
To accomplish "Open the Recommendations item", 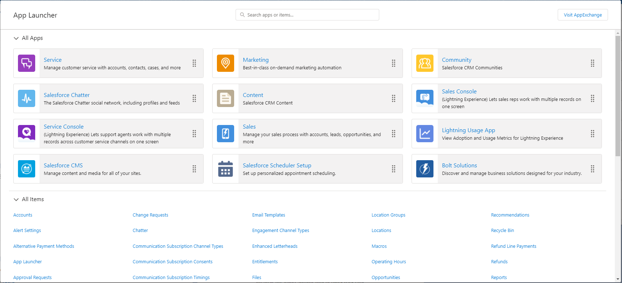I will 510,215.
